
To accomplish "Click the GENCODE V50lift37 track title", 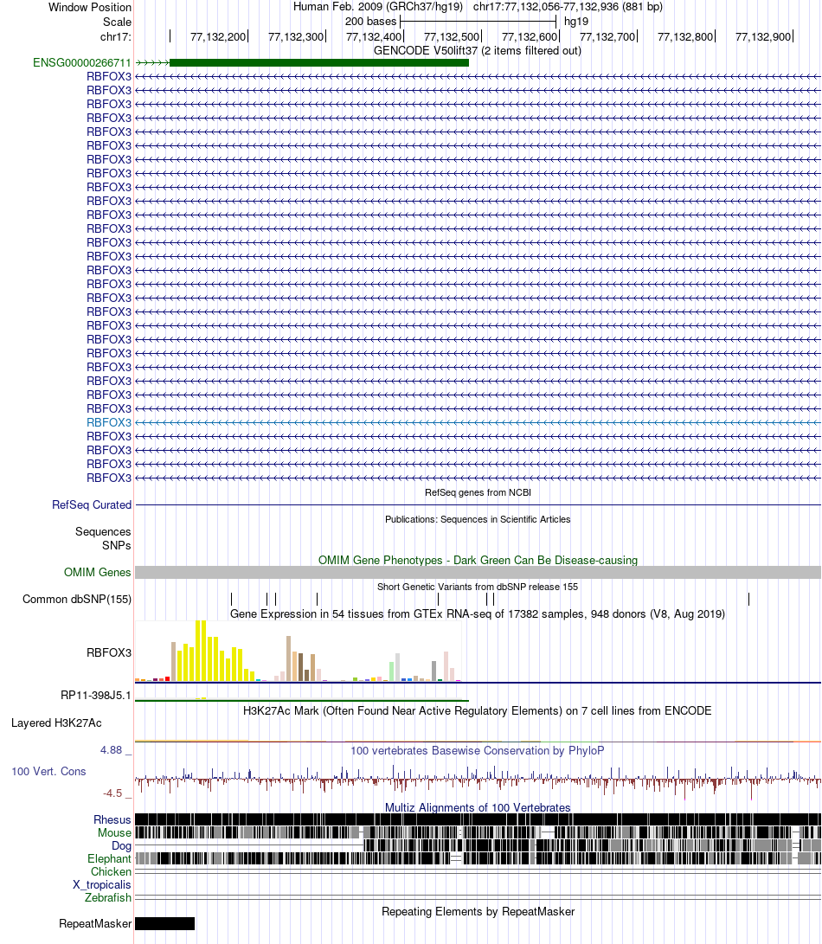I will 478,50.
